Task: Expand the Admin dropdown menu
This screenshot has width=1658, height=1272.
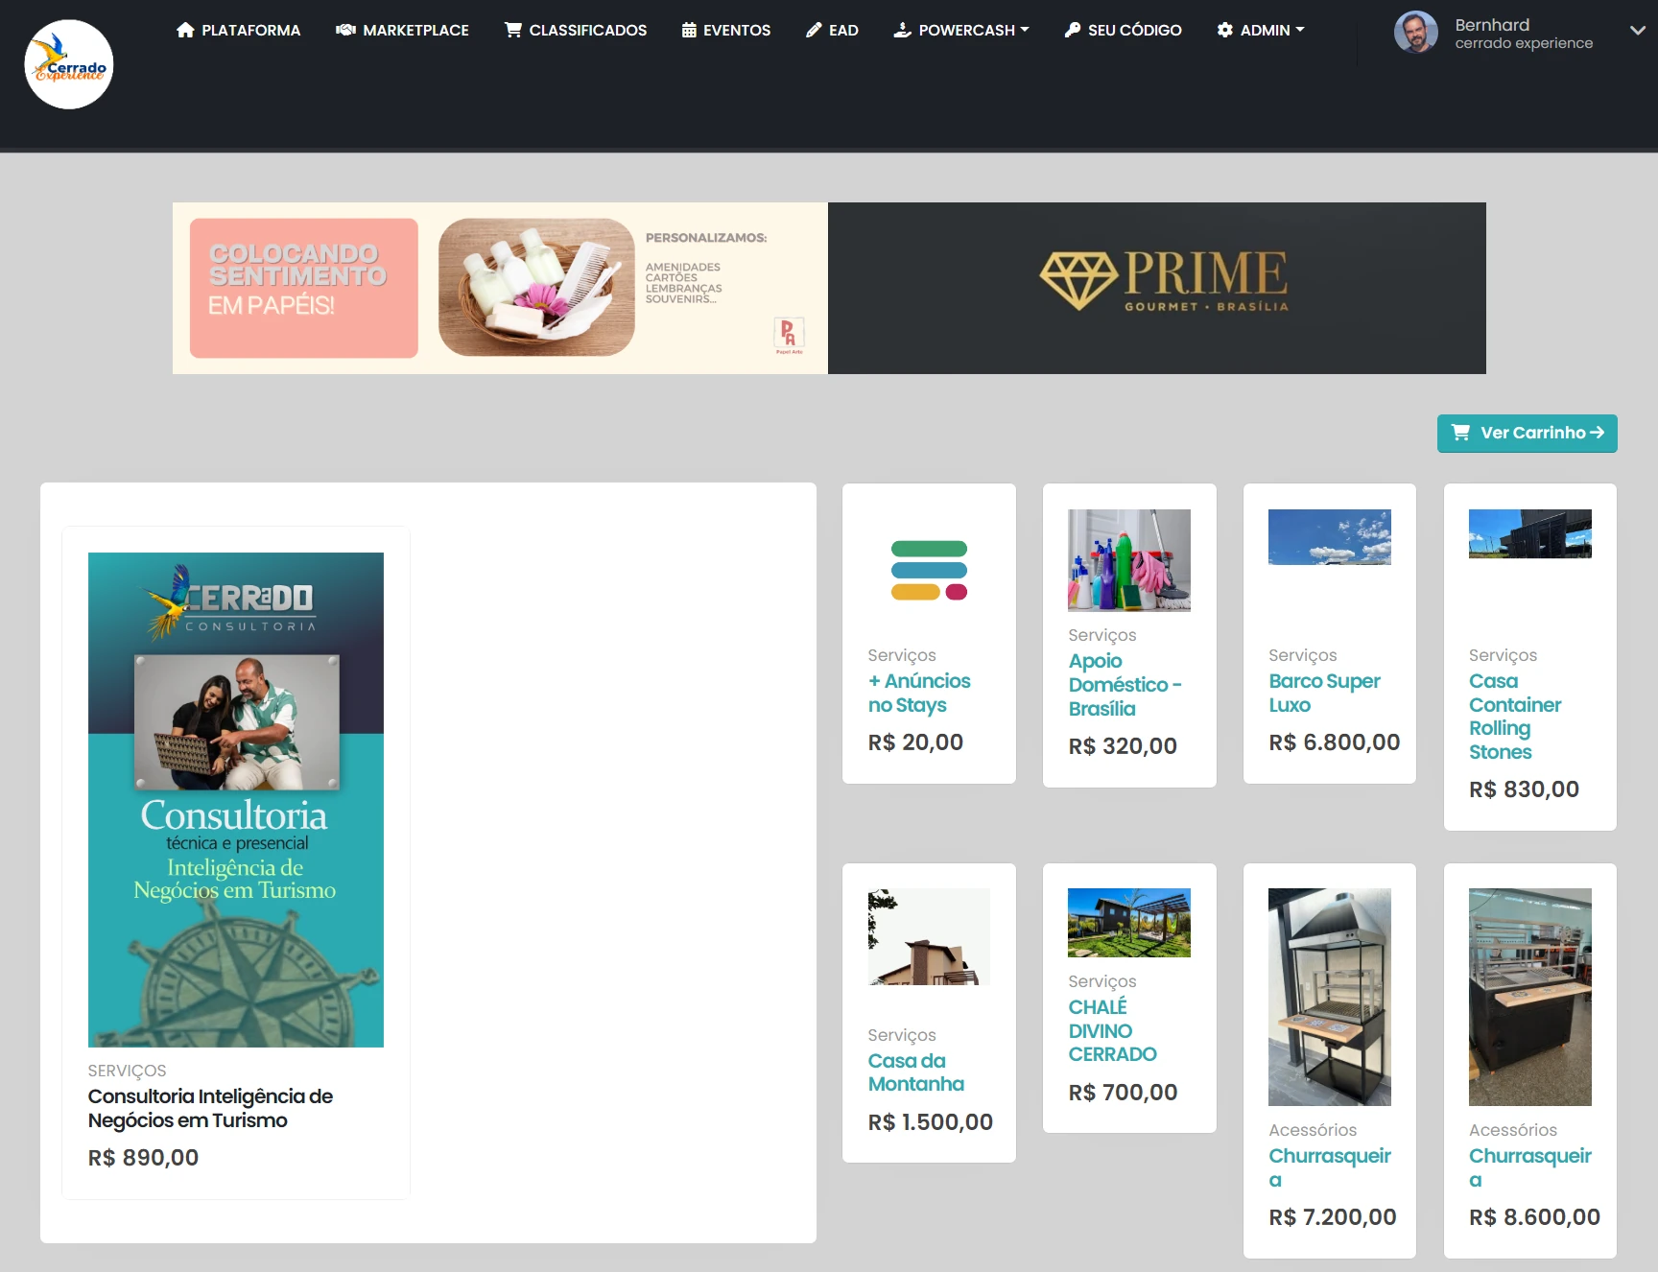Action: [1261, 30]
